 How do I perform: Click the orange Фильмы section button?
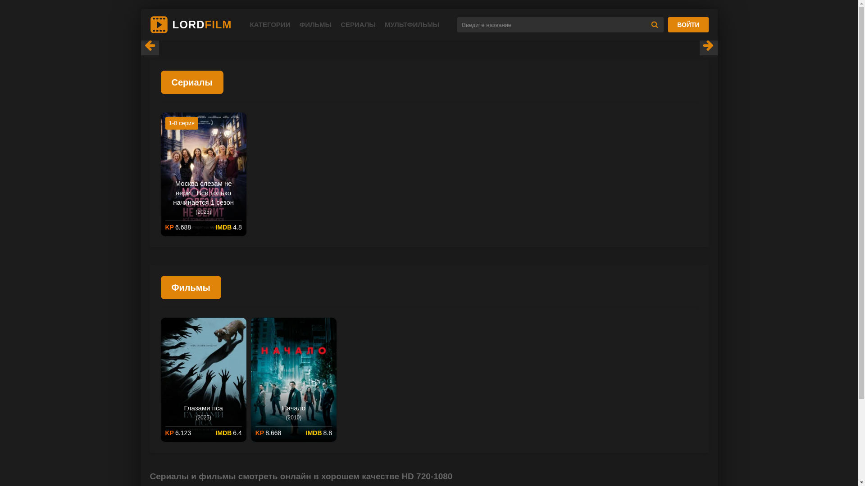click(191, 288)
